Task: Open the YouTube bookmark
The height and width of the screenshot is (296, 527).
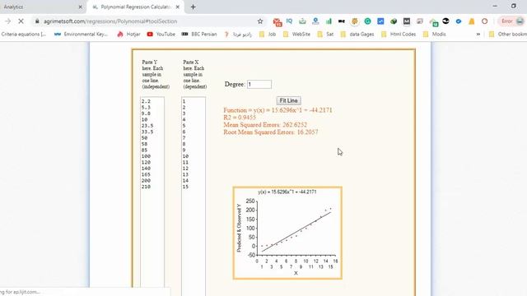Action: 161,35
